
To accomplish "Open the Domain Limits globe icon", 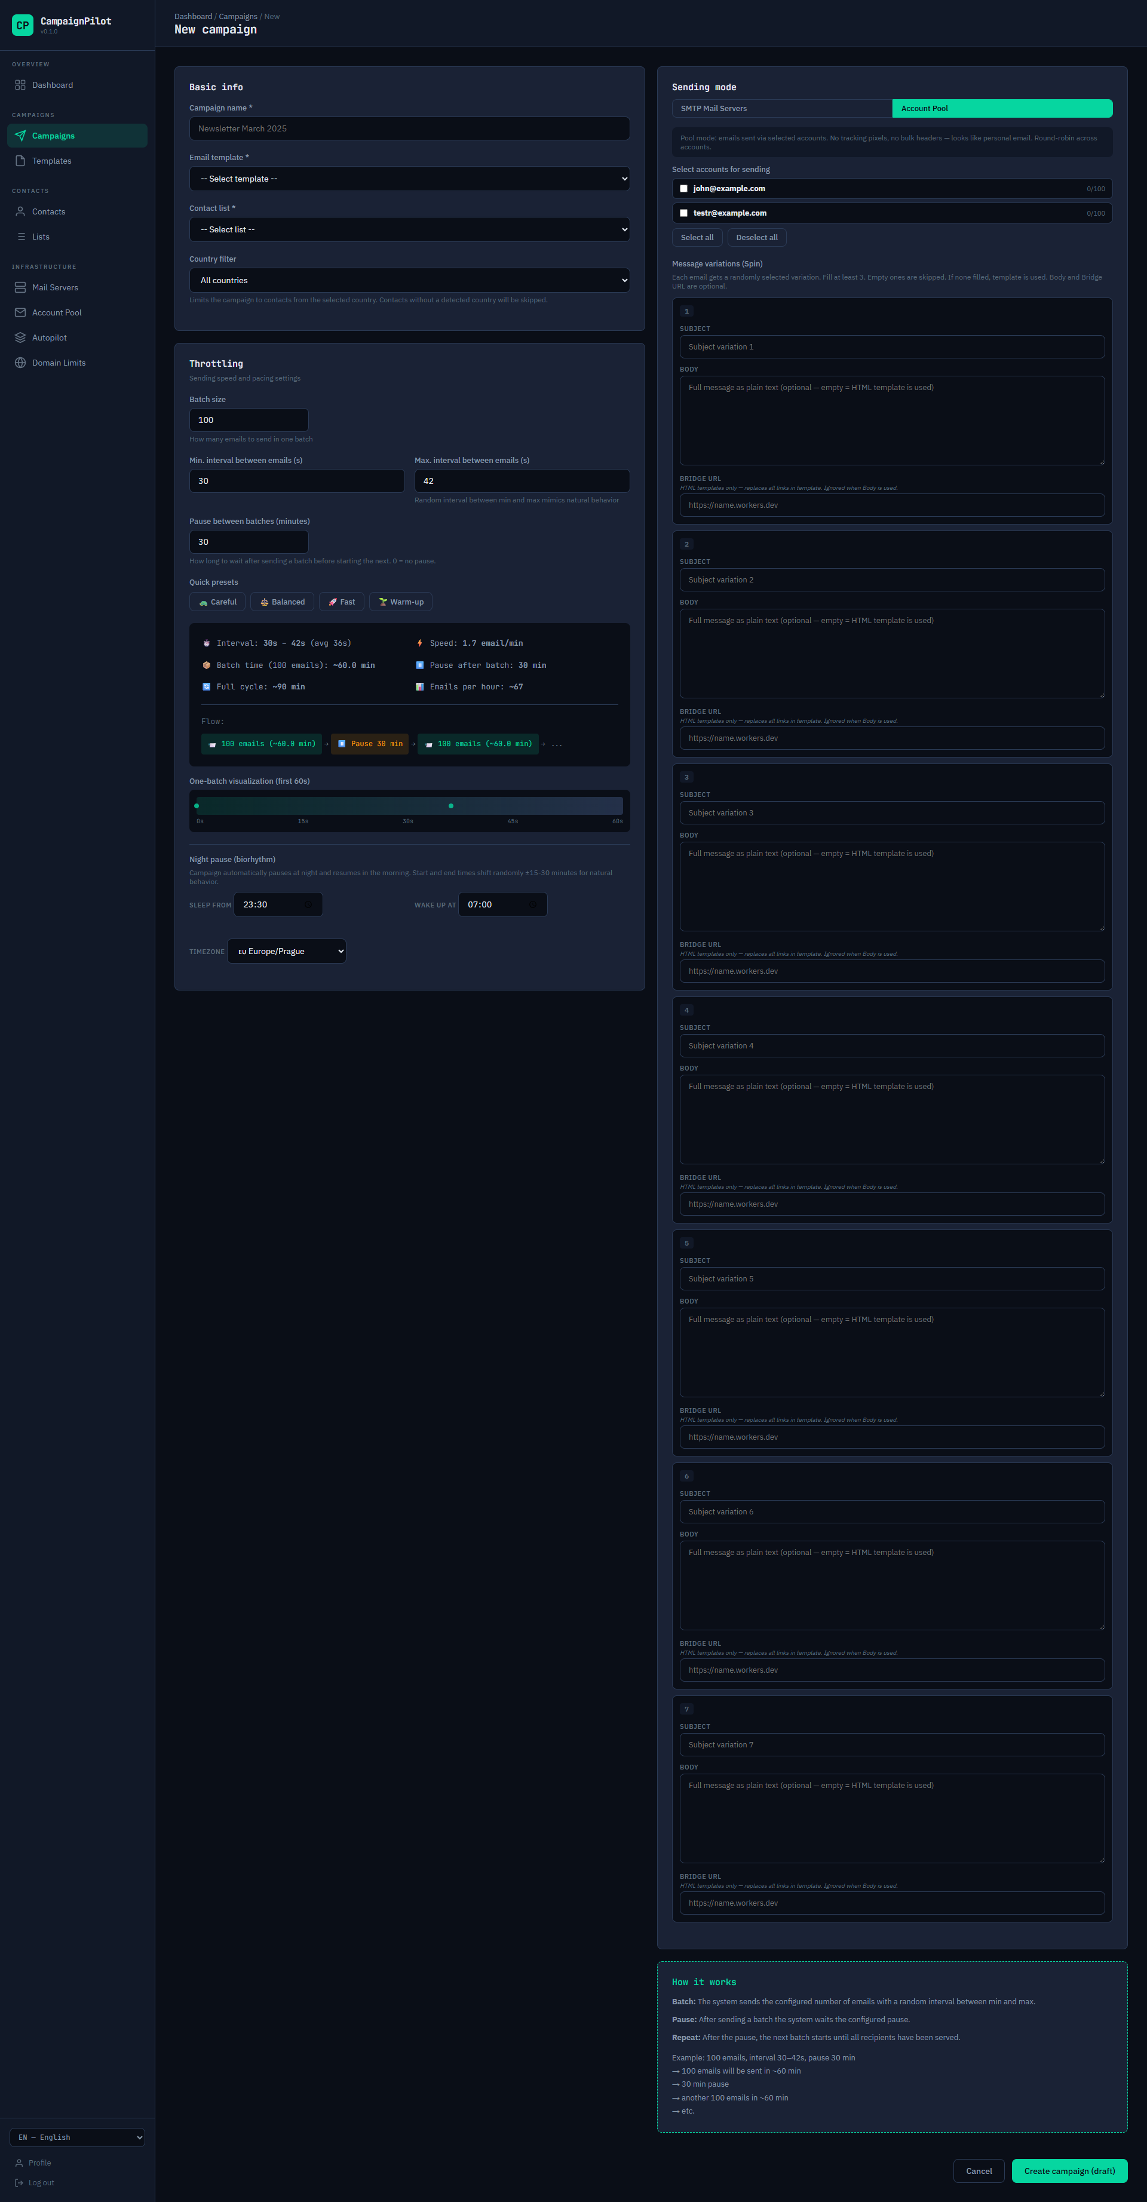I will click(x=20, y=363).
